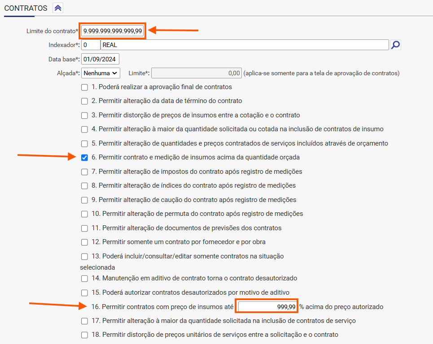Tick option 17 inclusão de contratos de serviço

coord(84,321)
